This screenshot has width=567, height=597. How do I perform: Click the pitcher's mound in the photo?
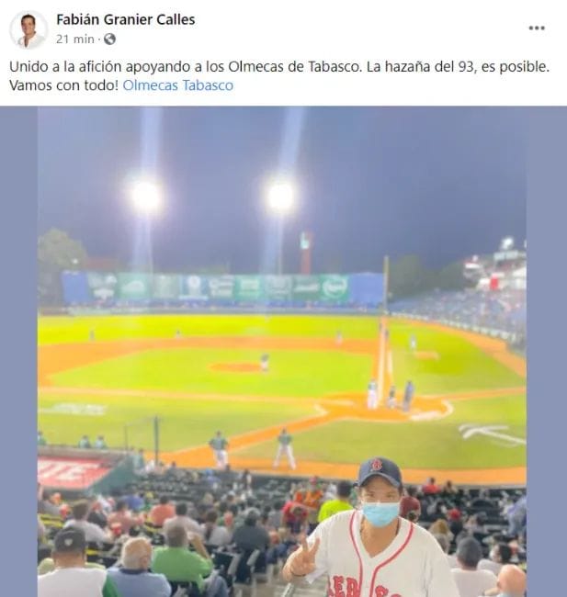tap(235, 367)
